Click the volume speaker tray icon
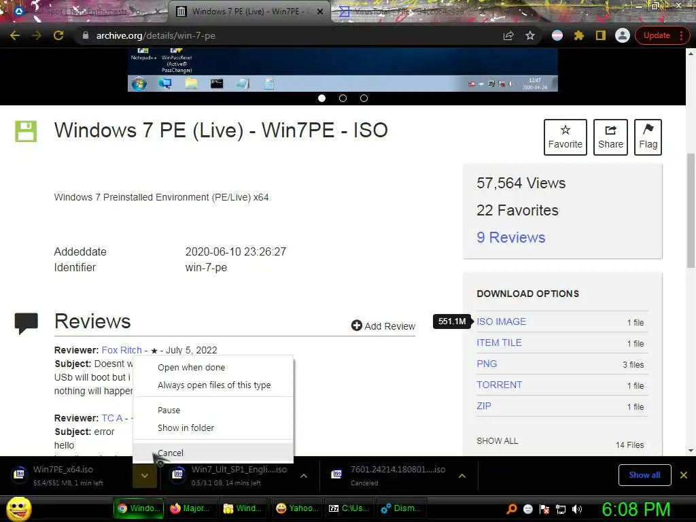The height and width of the screenshot is (522, 696). 577,508
